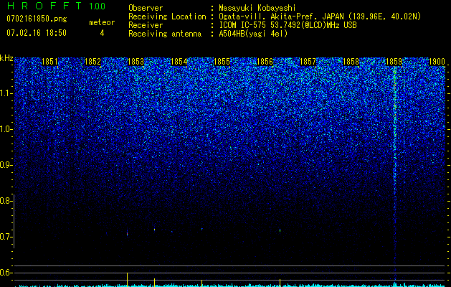Click the Receiver field label
This screenshot has height=287, width=451.
coord(146,25)
